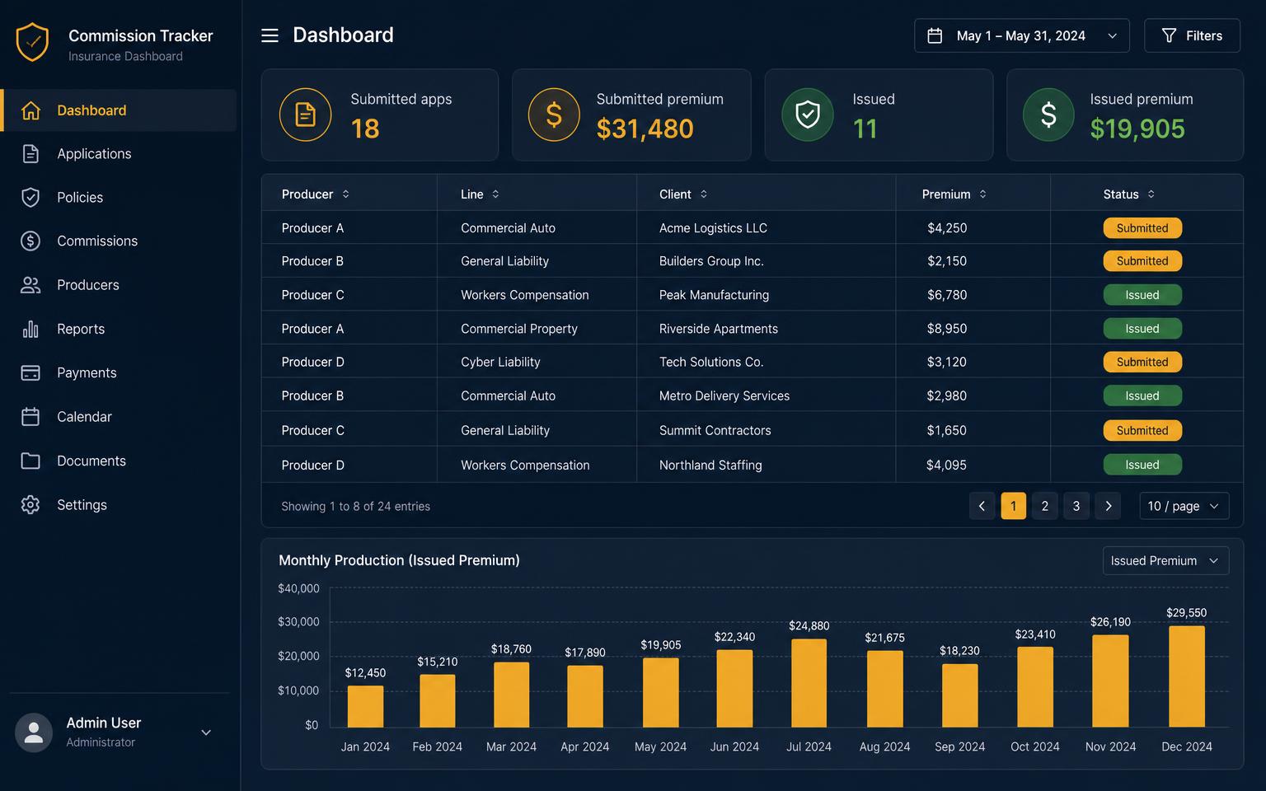The image size is (1266, 791).
Task: Click Acme Logistics LLC client cell
Action: pyautogui.click(x=713, y=228)
